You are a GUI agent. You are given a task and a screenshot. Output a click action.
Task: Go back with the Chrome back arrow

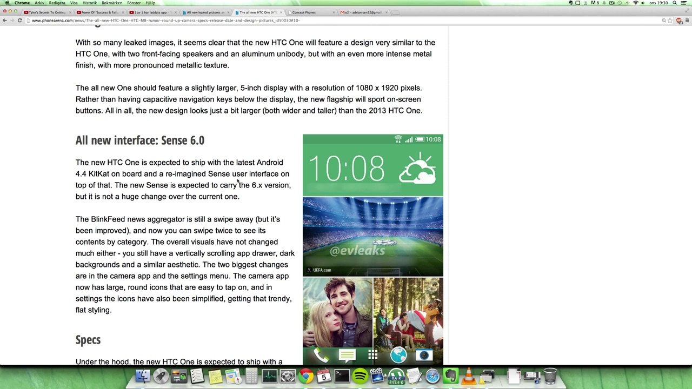[x=5, y=21]
